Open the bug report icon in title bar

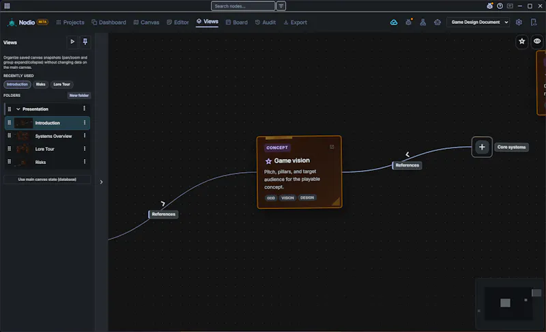[x=489, y=6]
